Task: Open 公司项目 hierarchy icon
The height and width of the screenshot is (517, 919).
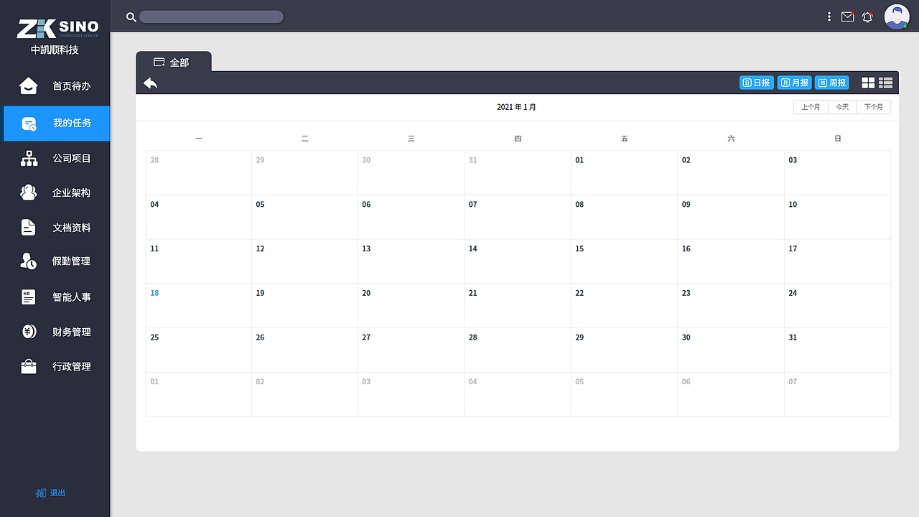Action: pyautogui.click(x=29, y=159)
